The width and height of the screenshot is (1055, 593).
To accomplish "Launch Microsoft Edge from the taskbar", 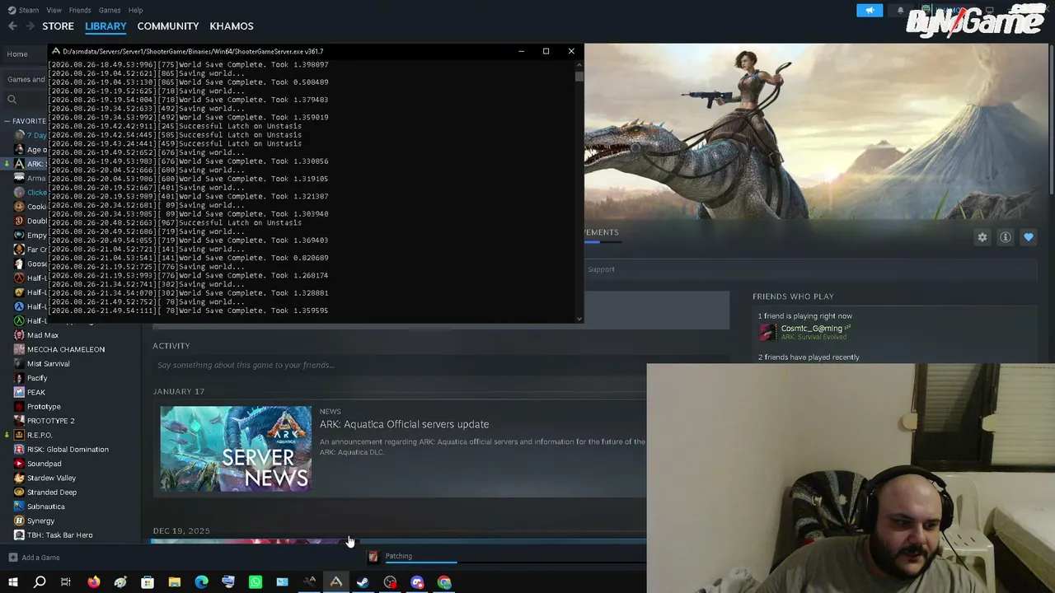I will (x=201, y=582).
